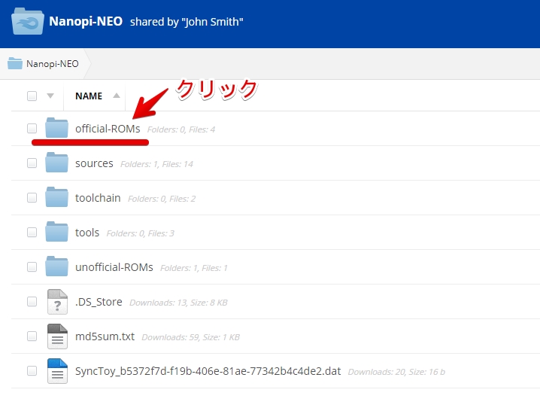
Task: Open the Nanopi-NEO breadcrumb link
Action: point(53,64)
